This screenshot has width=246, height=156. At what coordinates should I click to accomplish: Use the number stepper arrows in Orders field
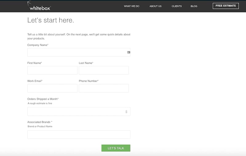click(x=126, y=112)
